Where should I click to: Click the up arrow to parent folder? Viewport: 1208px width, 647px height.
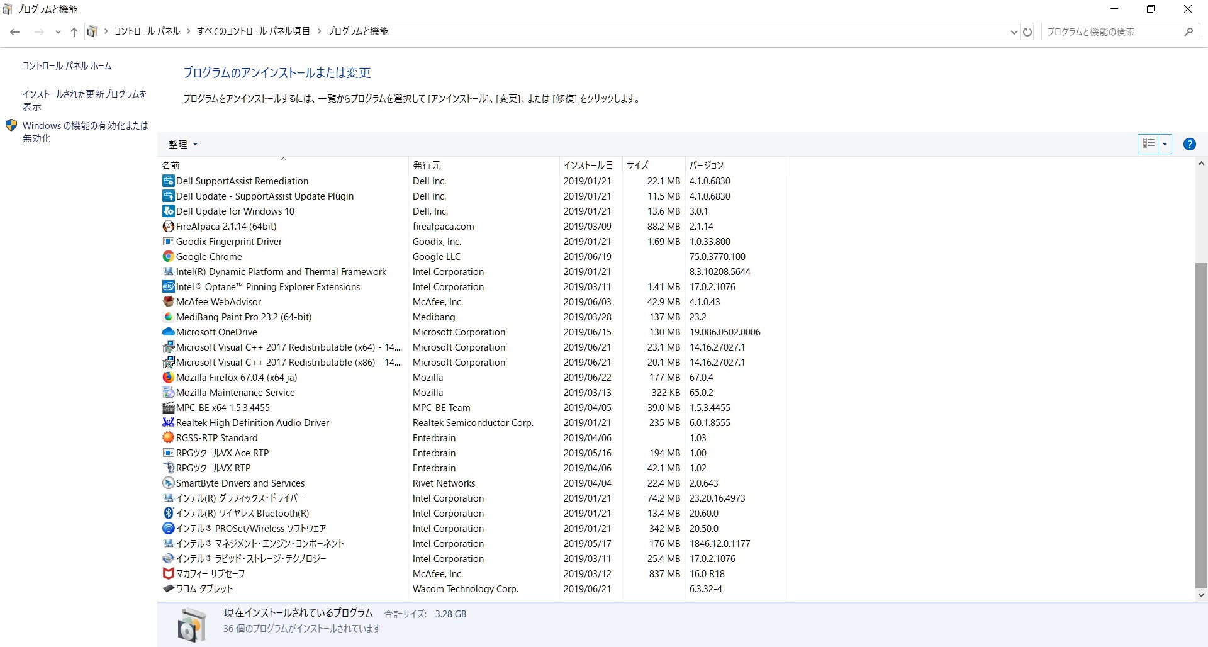(74, 31)
